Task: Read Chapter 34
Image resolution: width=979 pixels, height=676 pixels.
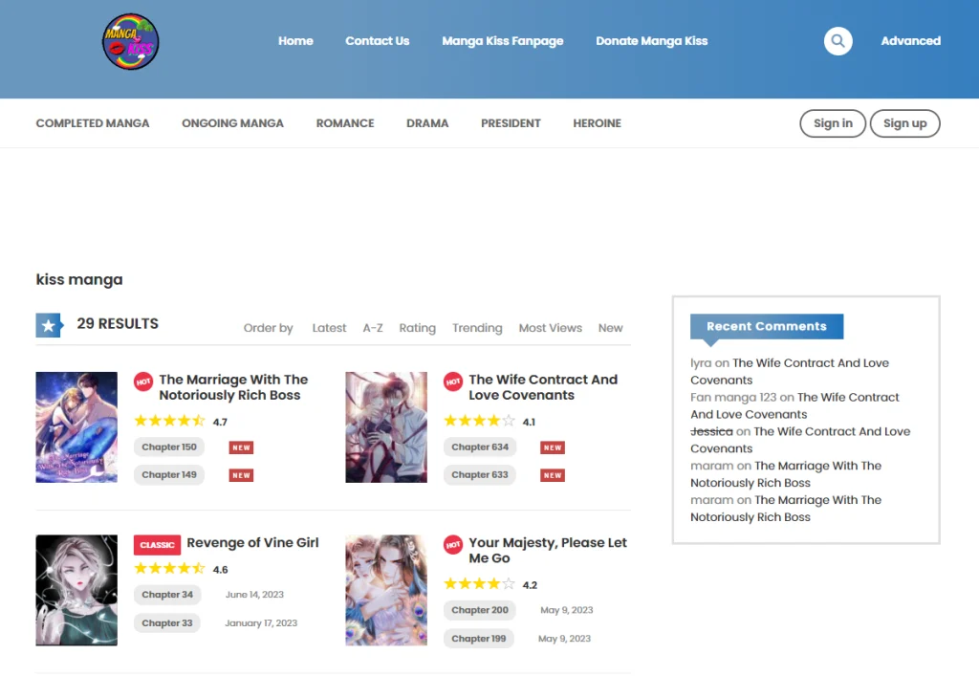Action: pos(167,595)
